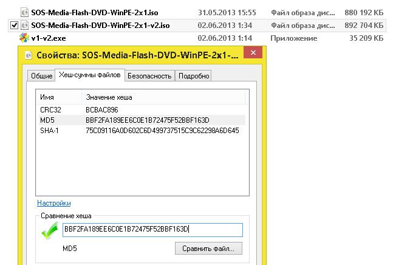This screenshot has height=265, width=393.
Task: Open the Настройки link
Action: 54,203
